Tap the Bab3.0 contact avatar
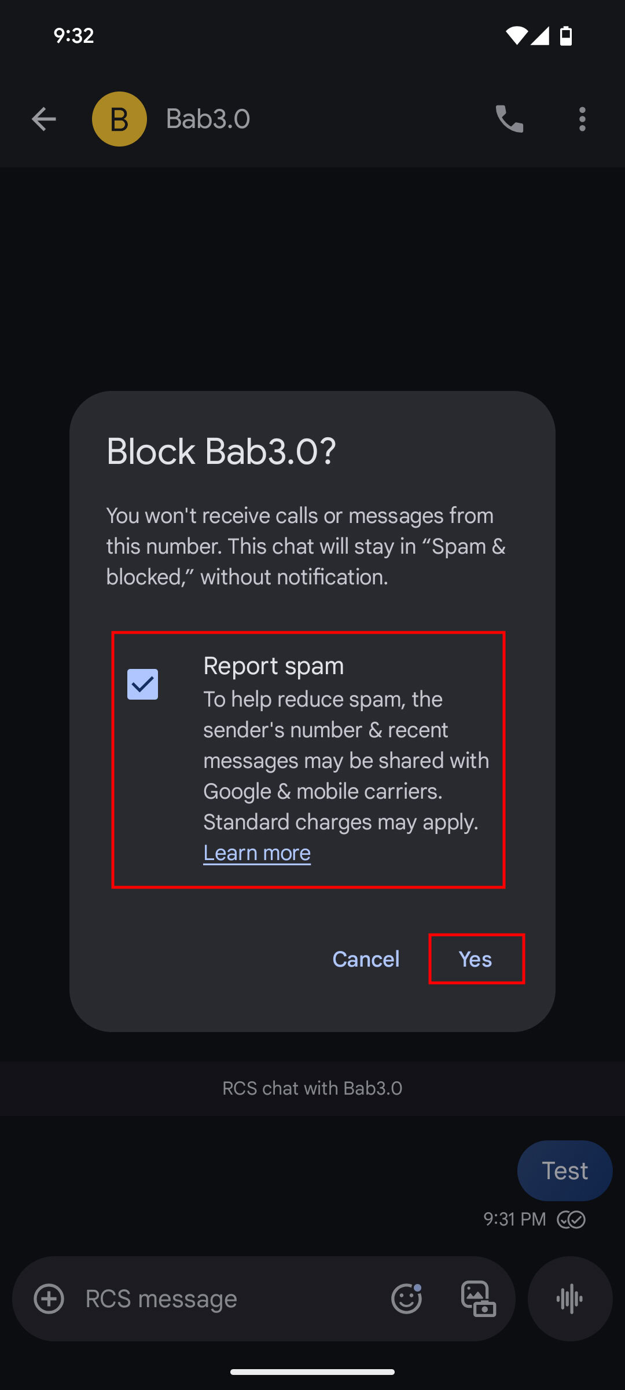Screen dimensions: 625x1390 click(x=119, y=119)
